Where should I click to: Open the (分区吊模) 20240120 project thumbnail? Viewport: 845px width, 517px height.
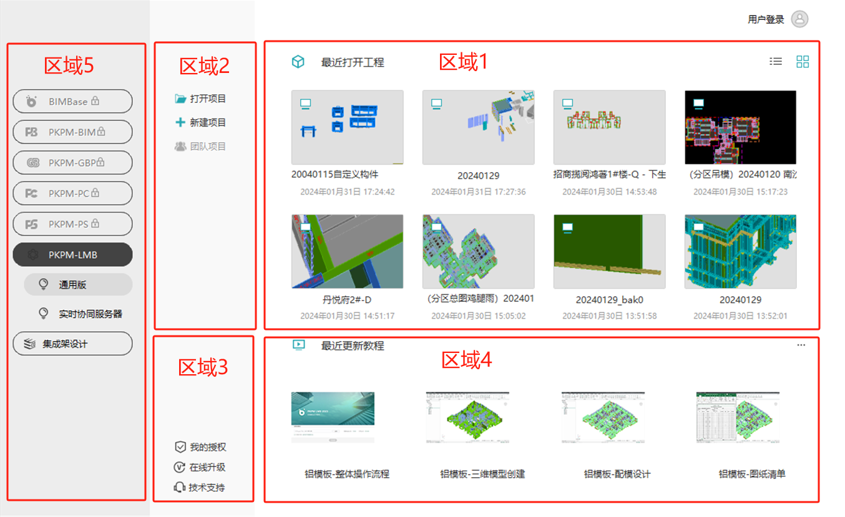[x=740, y=127]
